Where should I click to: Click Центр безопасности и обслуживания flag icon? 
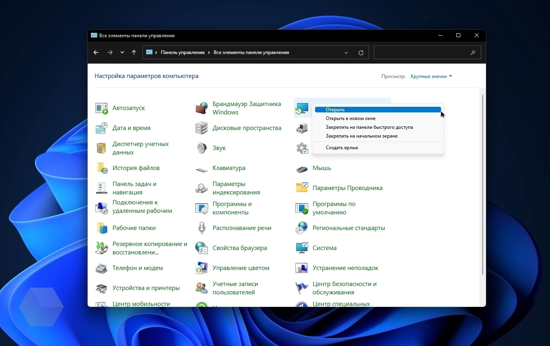click(x=302, y=288)
